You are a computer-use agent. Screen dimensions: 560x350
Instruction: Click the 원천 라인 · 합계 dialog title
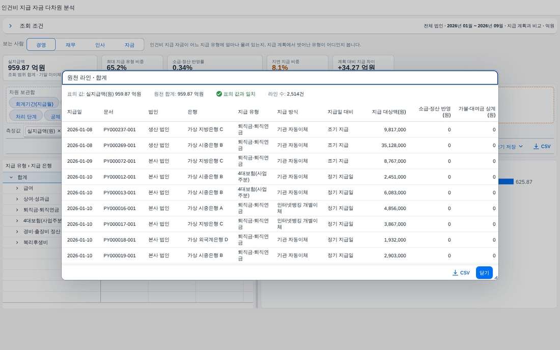(x=87, y=77)
